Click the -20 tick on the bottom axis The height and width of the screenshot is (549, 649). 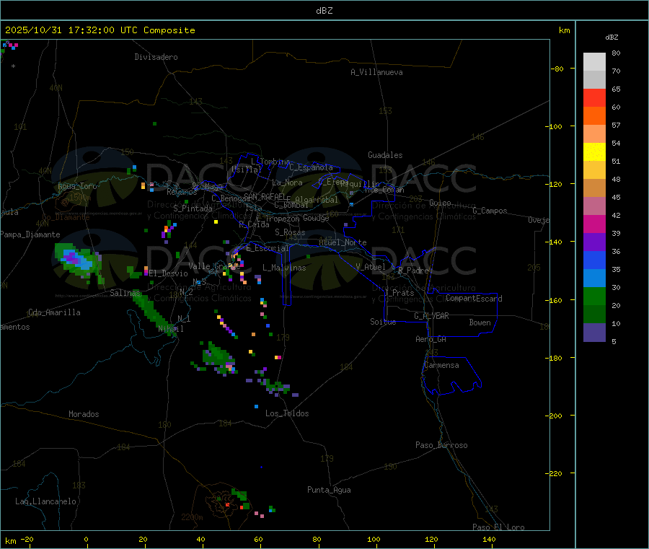pos(27,539)
